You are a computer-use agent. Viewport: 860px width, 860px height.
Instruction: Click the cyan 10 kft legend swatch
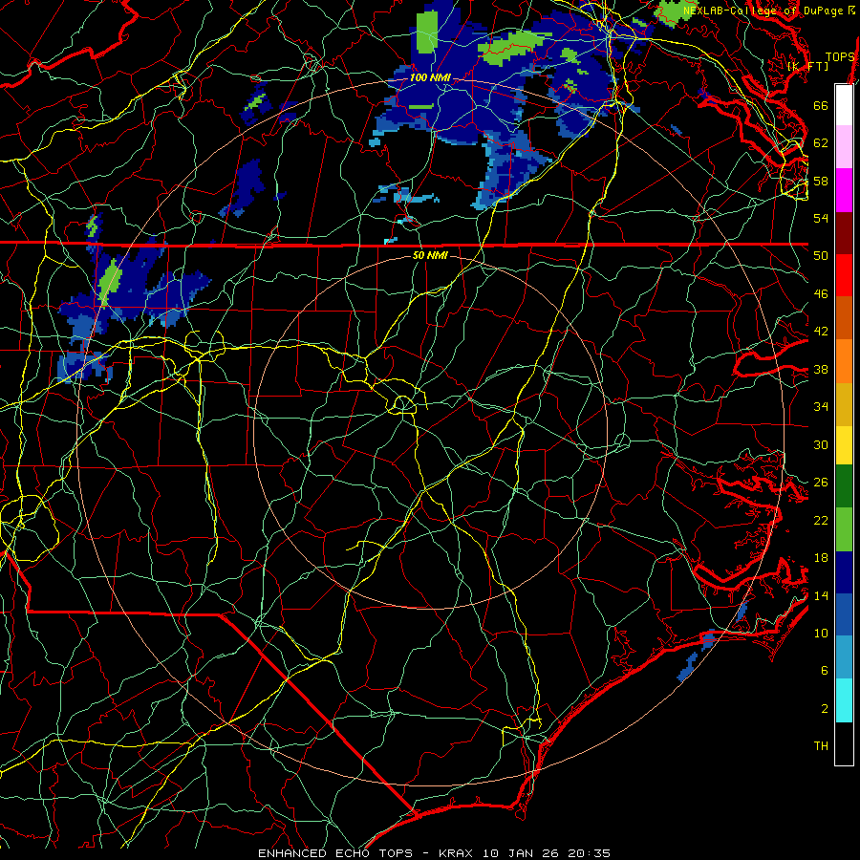click(x=844, y=700)
